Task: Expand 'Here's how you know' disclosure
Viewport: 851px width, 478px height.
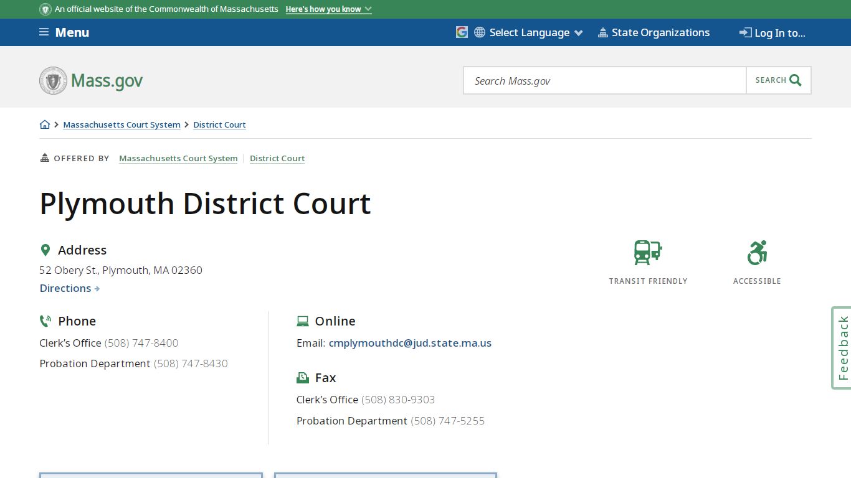Action: click(328, 9)
